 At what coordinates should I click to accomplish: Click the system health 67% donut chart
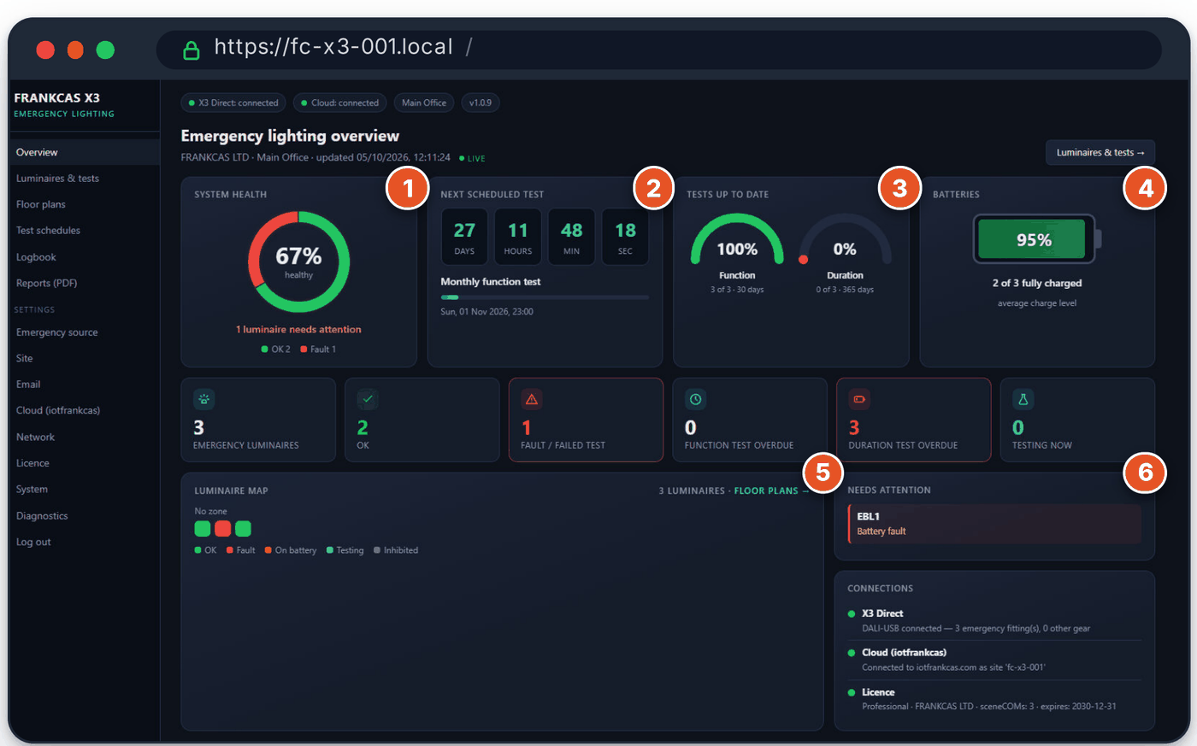(298, 261)
